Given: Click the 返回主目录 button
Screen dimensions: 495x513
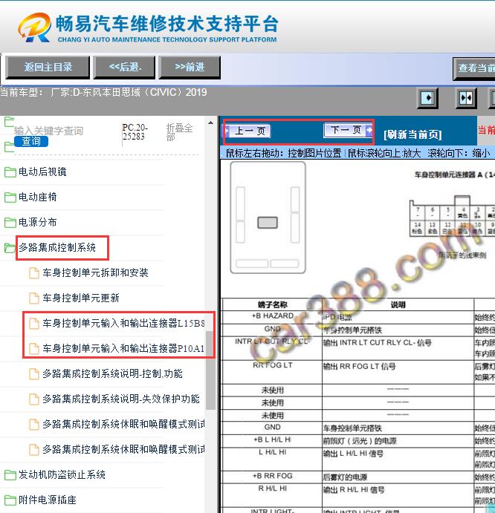Looking at the screenshot, I should click(48, 68).
